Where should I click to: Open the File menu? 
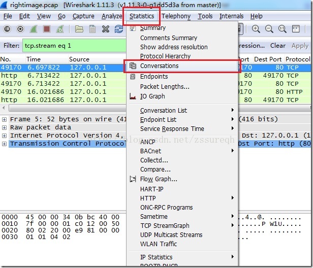[8, 16]
